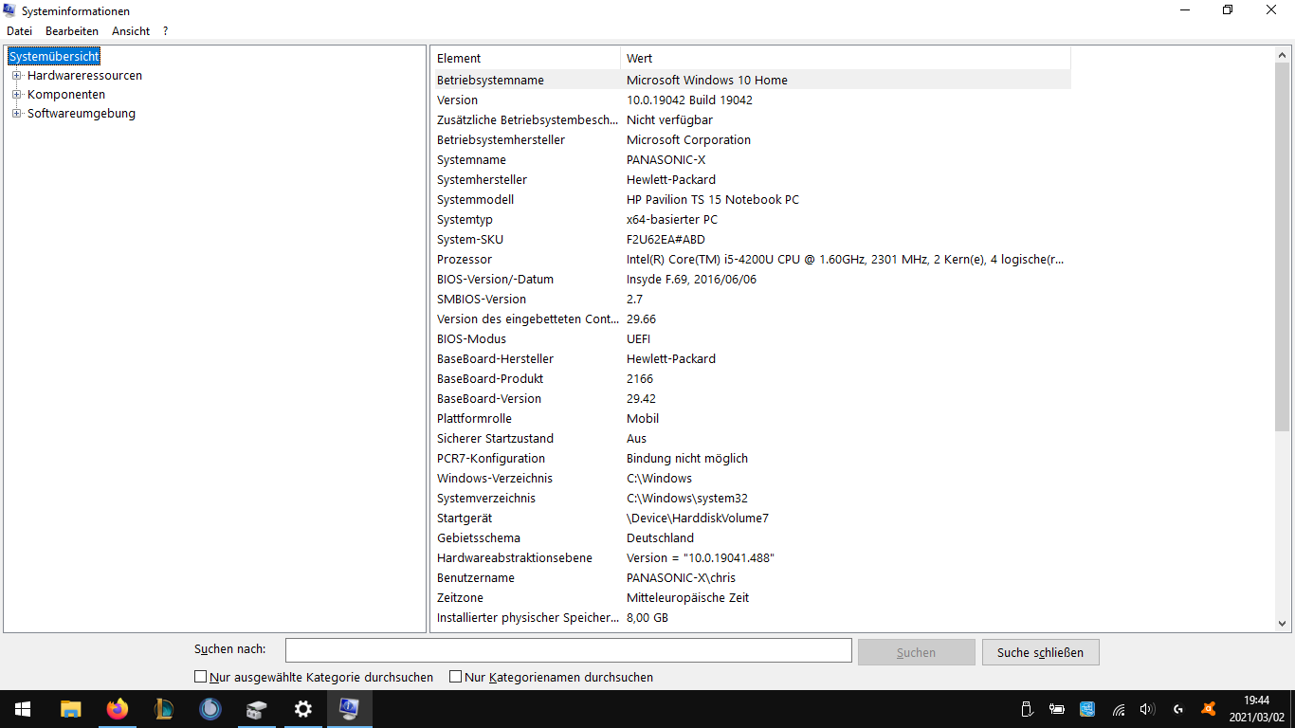Select the BaseBoard-Produkt row label
The image size is (1295, 728).
click(x=491, y=379)
